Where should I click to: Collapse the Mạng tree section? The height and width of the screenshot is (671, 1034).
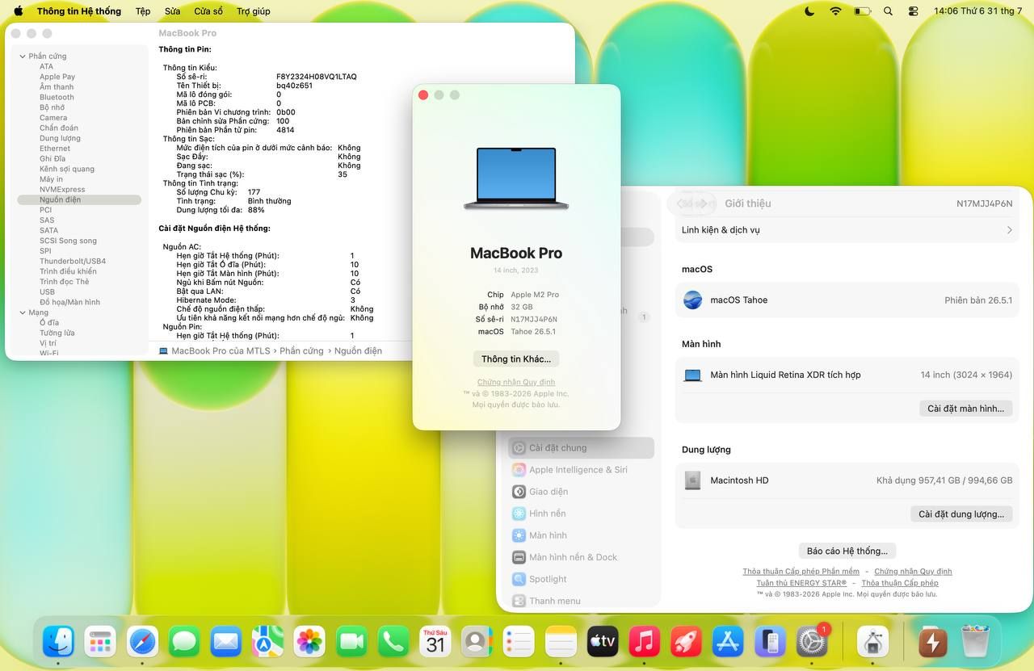pyautogui.click(x=22, y=312)
